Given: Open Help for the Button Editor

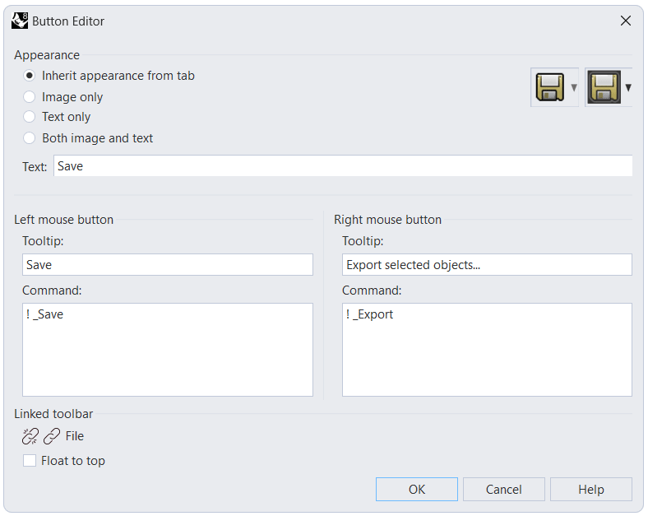Looking at the screenshot, I should point(590,490).
